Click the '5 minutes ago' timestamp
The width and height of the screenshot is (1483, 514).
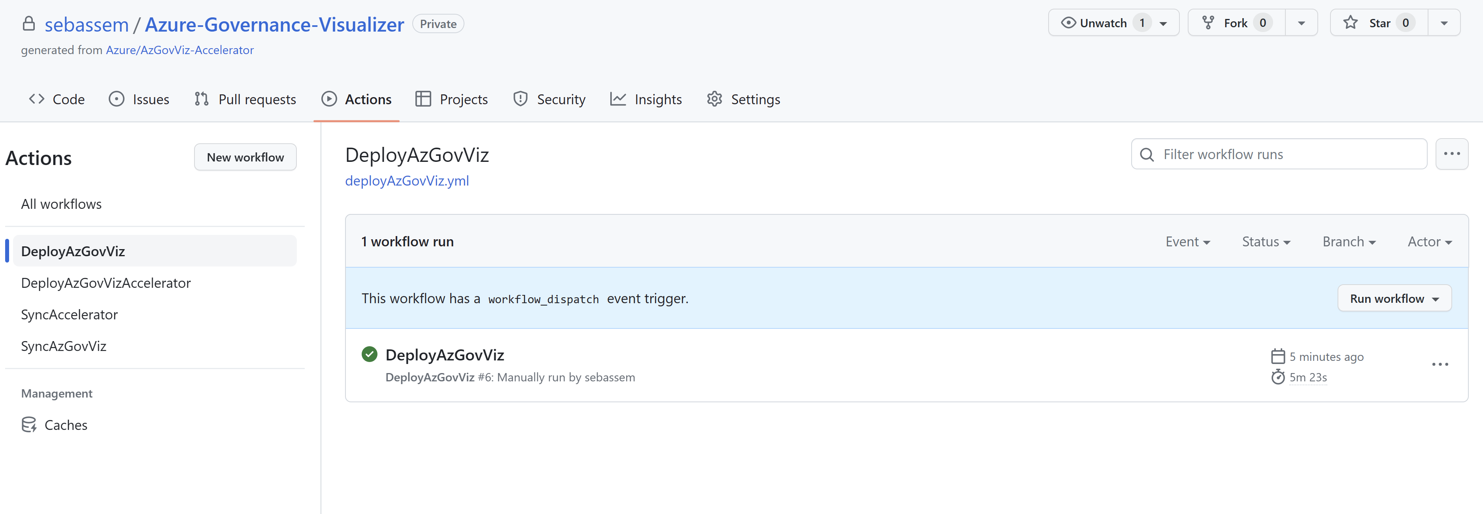pos(1326,356)
